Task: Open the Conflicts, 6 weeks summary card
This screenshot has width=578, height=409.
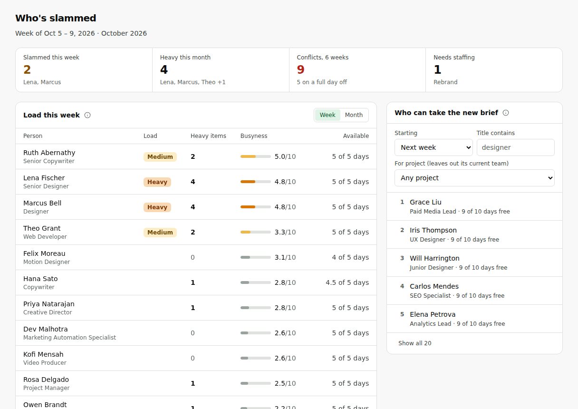Action: 357,70
